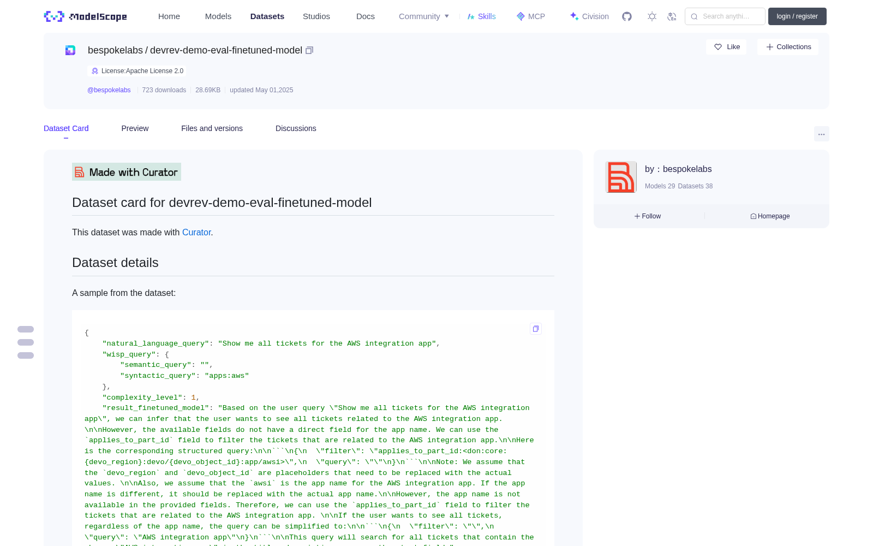Click the "syntactic_query": "apps:aws" line
This screenshot has width=873, height=546.
[184, 376]
